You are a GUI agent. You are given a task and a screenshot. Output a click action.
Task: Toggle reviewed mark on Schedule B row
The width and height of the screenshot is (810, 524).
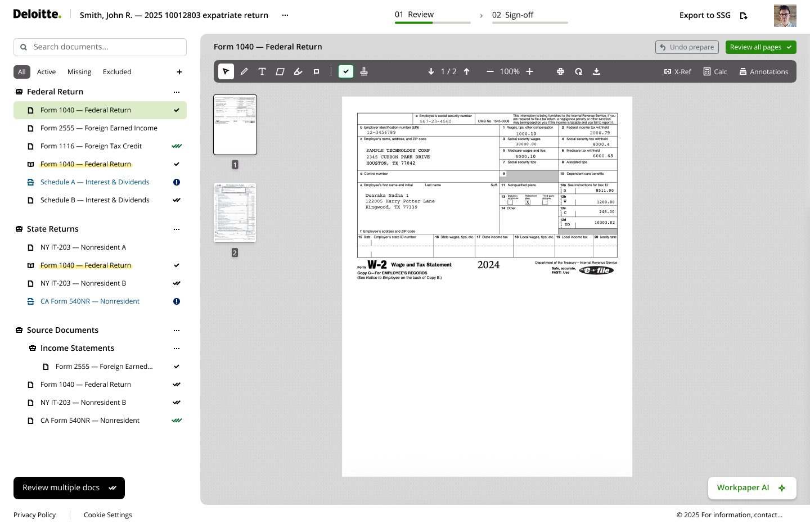point(177,200)
